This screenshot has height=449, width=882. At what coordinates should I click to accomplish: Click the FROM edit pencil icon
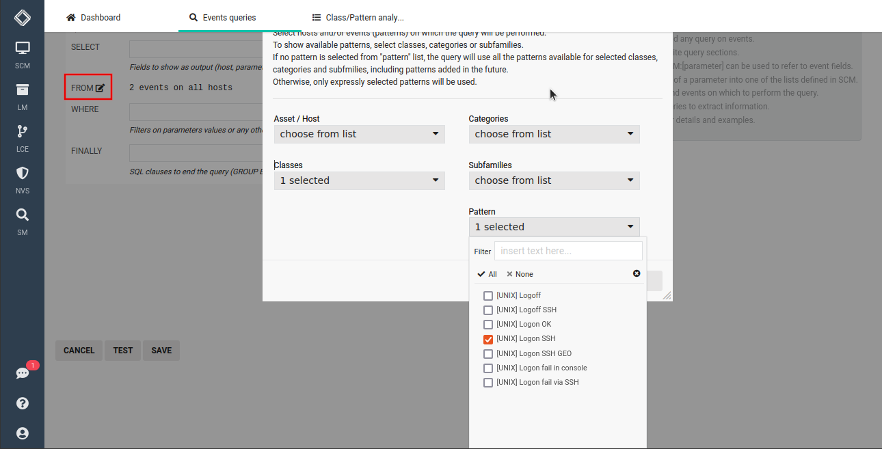[x=100, y=88]
